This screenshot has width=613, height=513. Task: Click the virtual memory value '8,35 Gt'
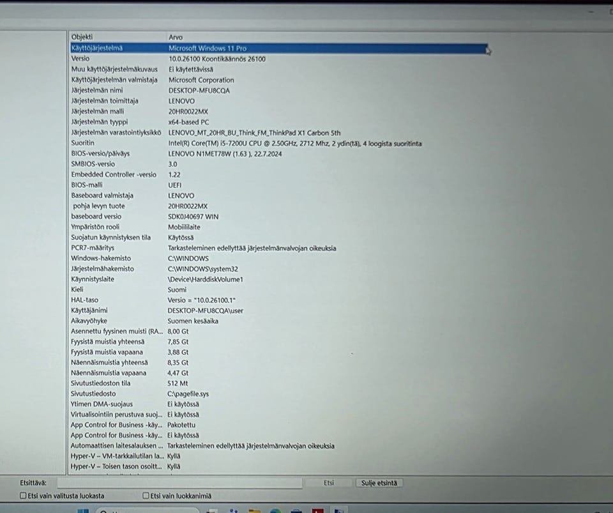178,363
